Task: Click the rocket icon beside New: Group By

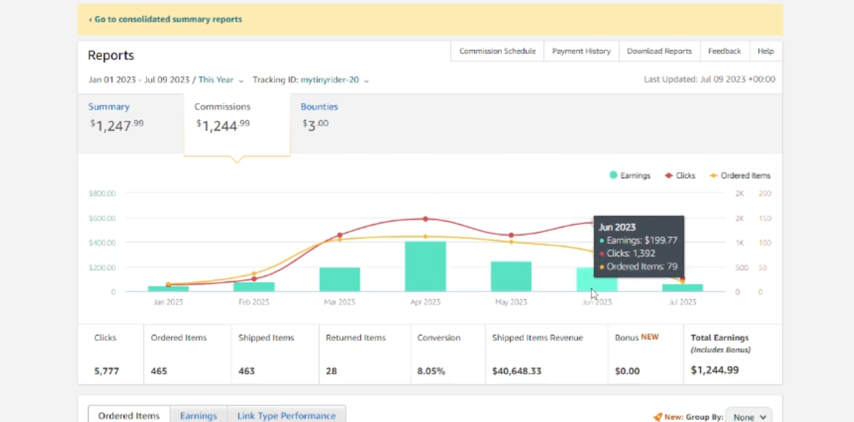Action: (x=658, y=417)
